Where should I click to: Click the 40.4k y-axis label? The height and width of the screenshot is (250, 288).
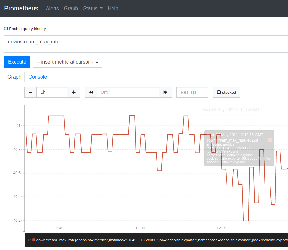[x=18, y=197]
